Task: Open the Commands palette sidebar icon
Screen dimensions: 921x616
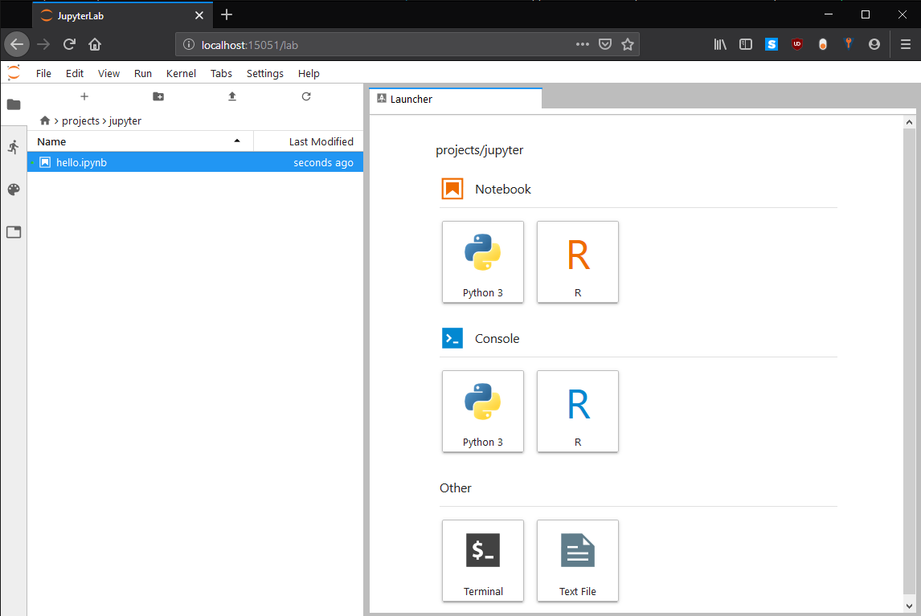Action: pyautogui.click(x=14, y=189)
